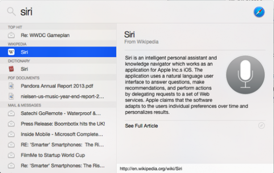Screen dimensions: 274x173
Task: Open the Satechi GoRemote message
Action: pos(58,114)
